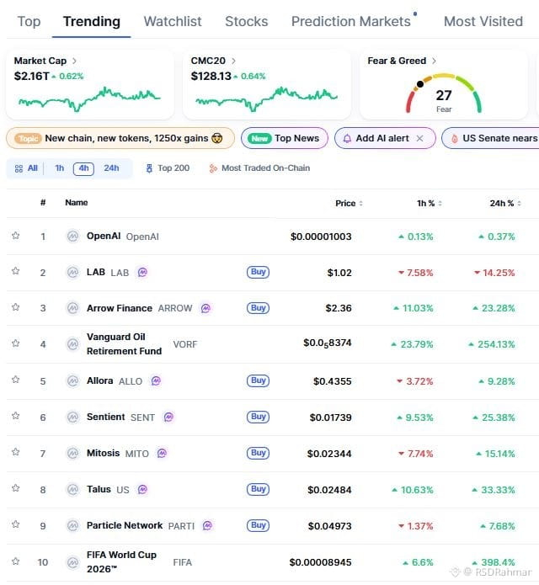
Task: Star Sentient to add to watchlist
Action: pyautogui.click(x=15, y=416)
